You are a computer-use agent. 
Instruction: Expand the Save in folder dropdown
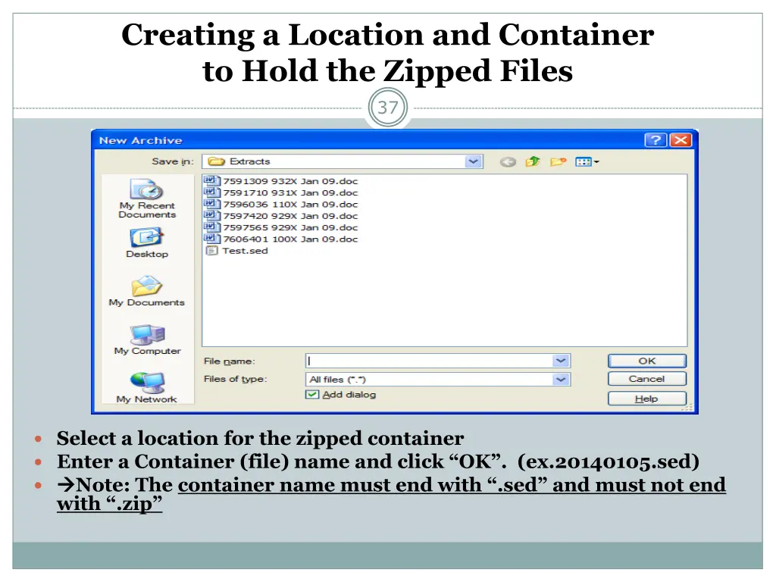coord(473,161)
